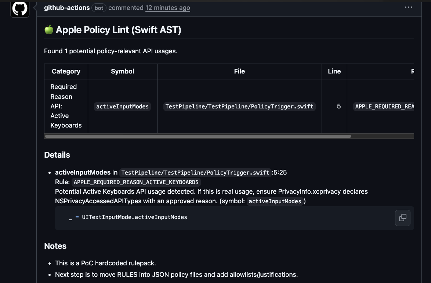Open the comment options ellipsis menu
This screenshot has width=431, height=283.
pos(408,7)
